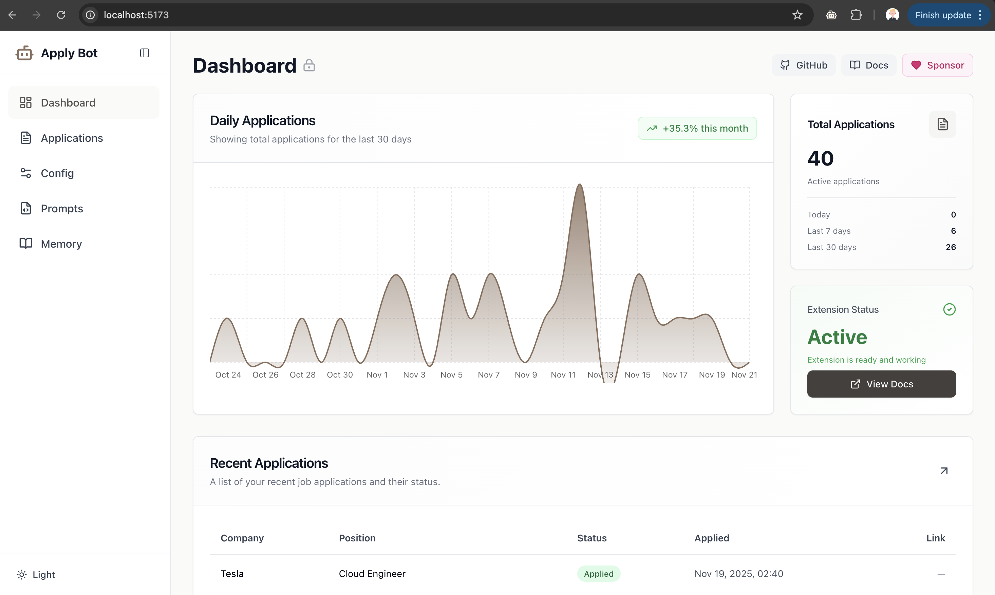
Task: Click the +35.3% this month badge
Action: point(697,128)
